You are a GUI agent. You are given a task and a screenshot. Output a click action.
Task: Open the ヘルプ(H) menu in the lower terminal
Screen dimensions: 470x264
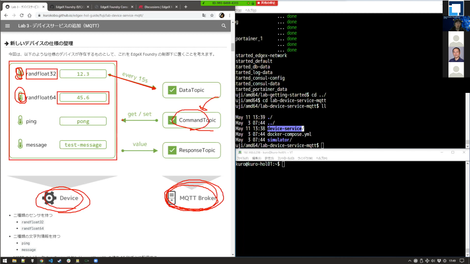[321, 158]
